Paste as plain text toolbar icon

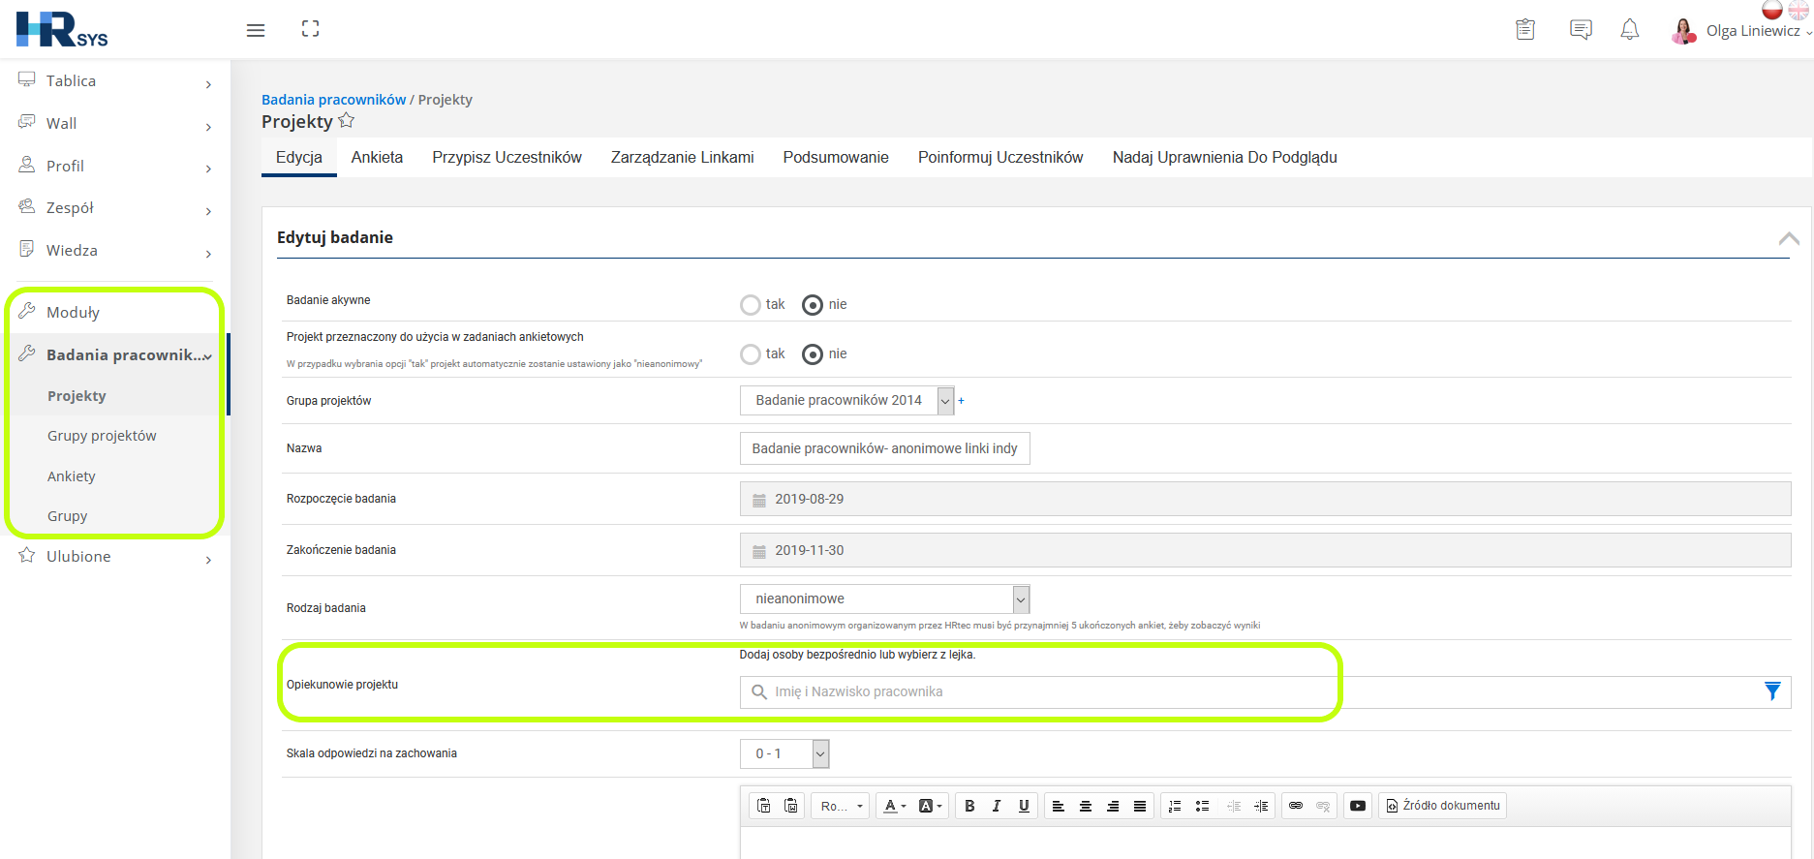(x=764, y=806)
